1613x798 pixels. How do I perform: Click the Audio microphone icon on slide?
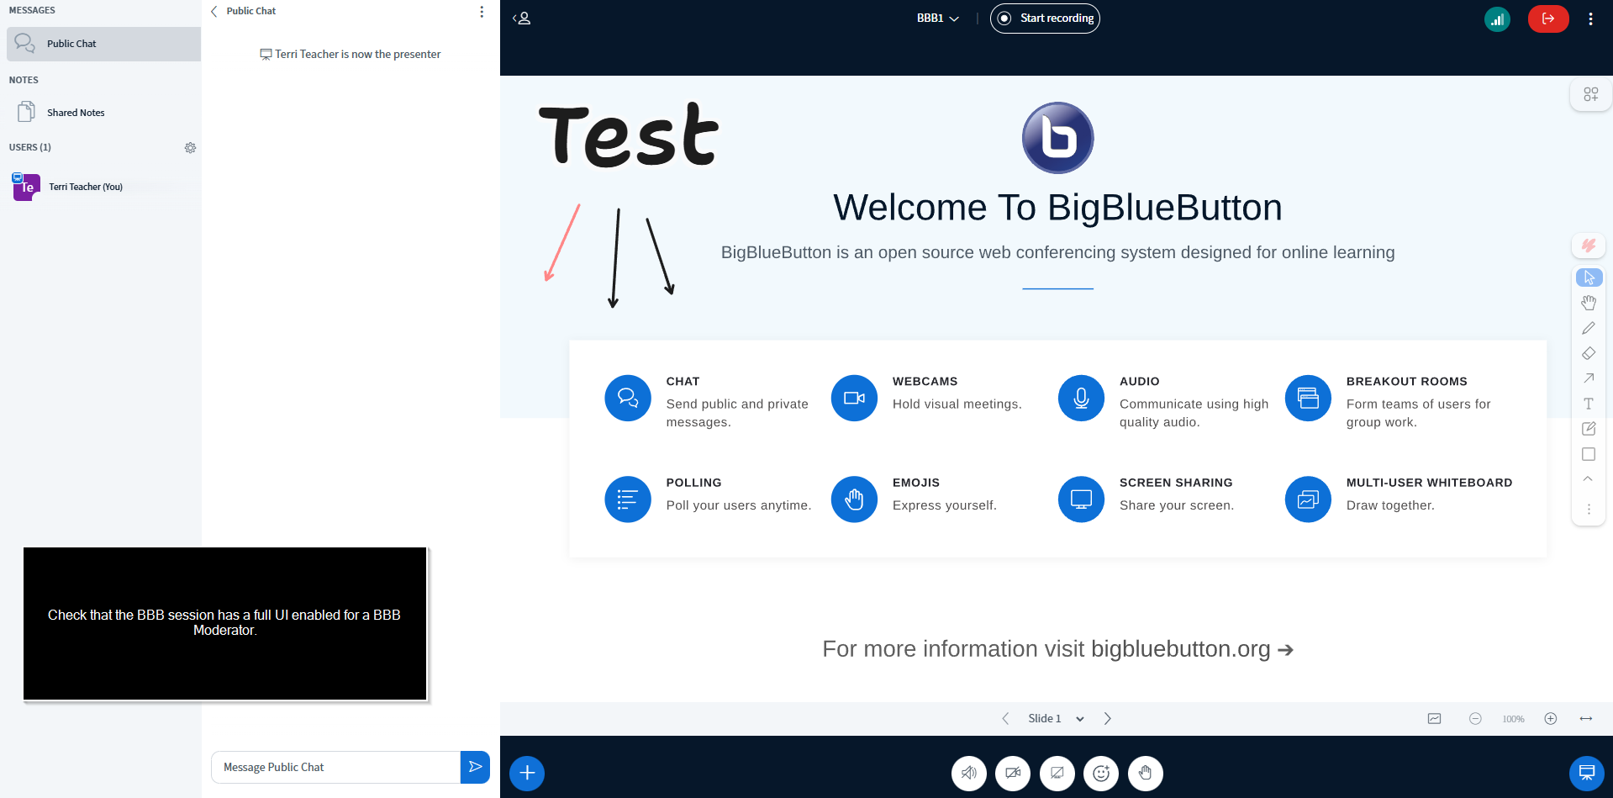point(1081,398)
